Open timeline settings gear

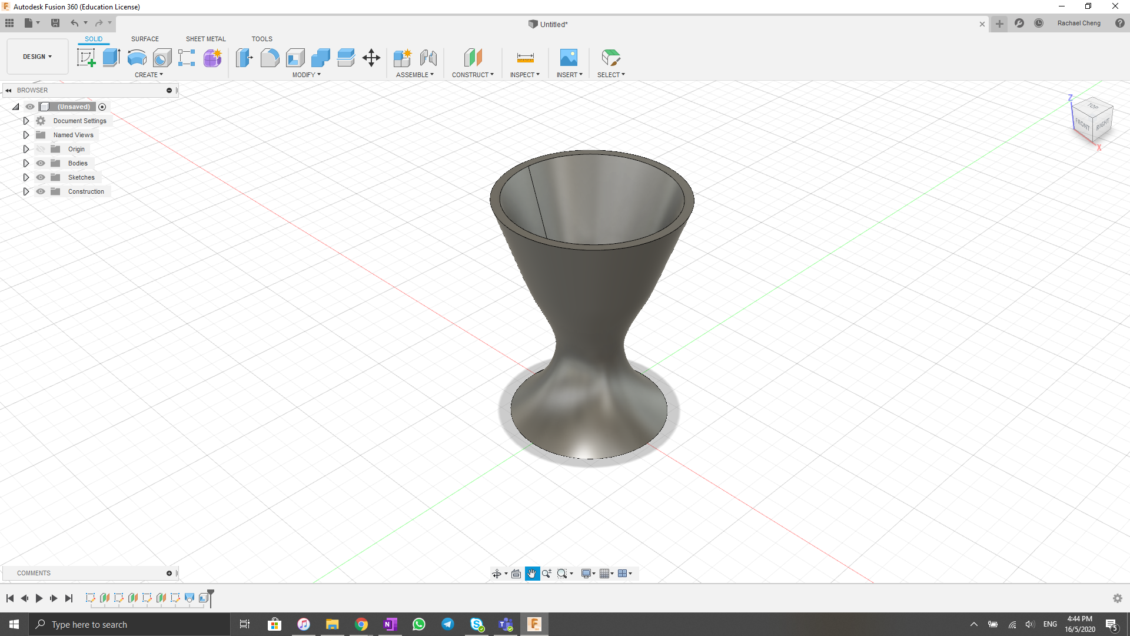coord(1118,598)
